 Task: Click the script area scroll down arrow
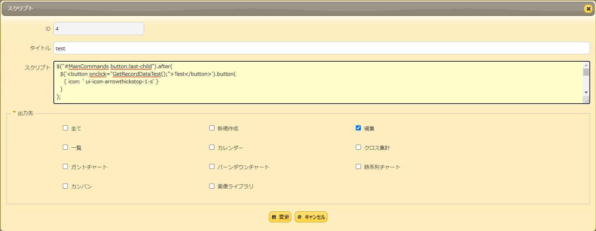pos(586,93)
